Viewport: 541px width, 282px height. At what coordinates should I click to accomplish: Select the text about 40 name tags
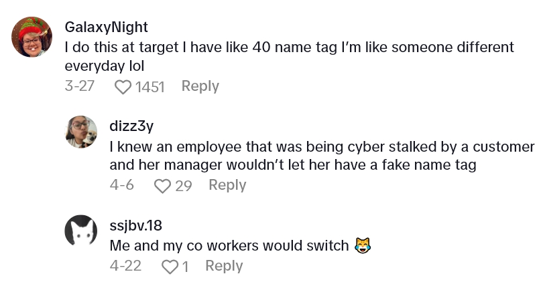[289, 56]
